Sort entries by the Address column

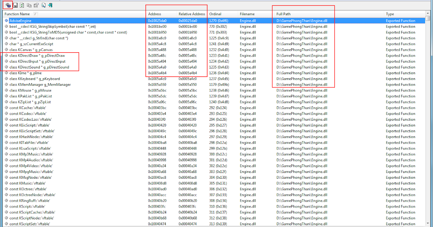click(x=155, y=14)
